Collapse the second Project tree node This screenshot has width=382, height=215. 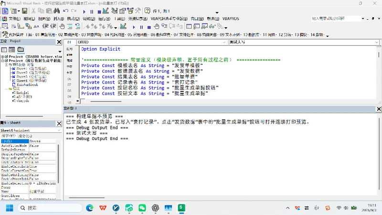(x=2, y=61)
